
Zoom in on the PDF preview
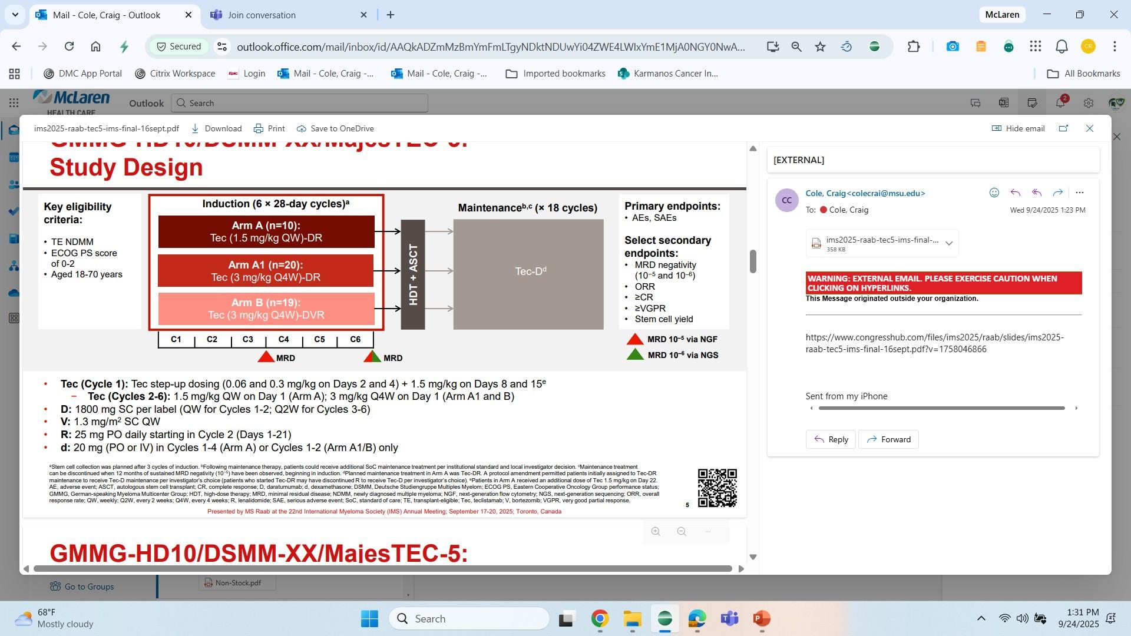click(656, 532)
